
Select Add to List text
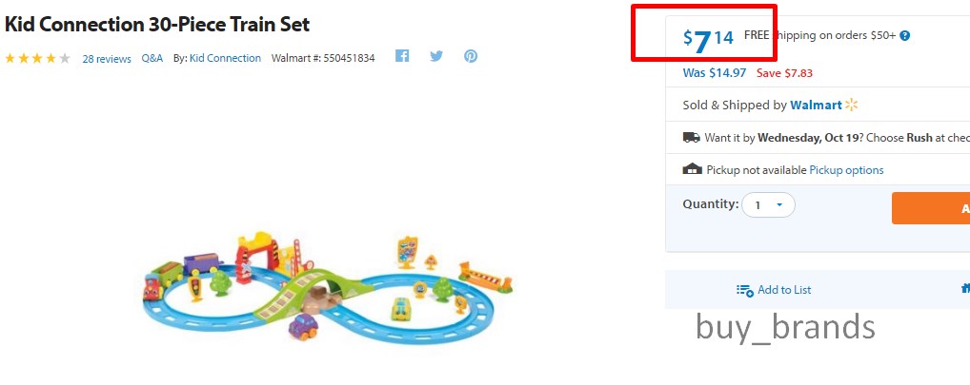pyautogui.click(x=784, y=290)
